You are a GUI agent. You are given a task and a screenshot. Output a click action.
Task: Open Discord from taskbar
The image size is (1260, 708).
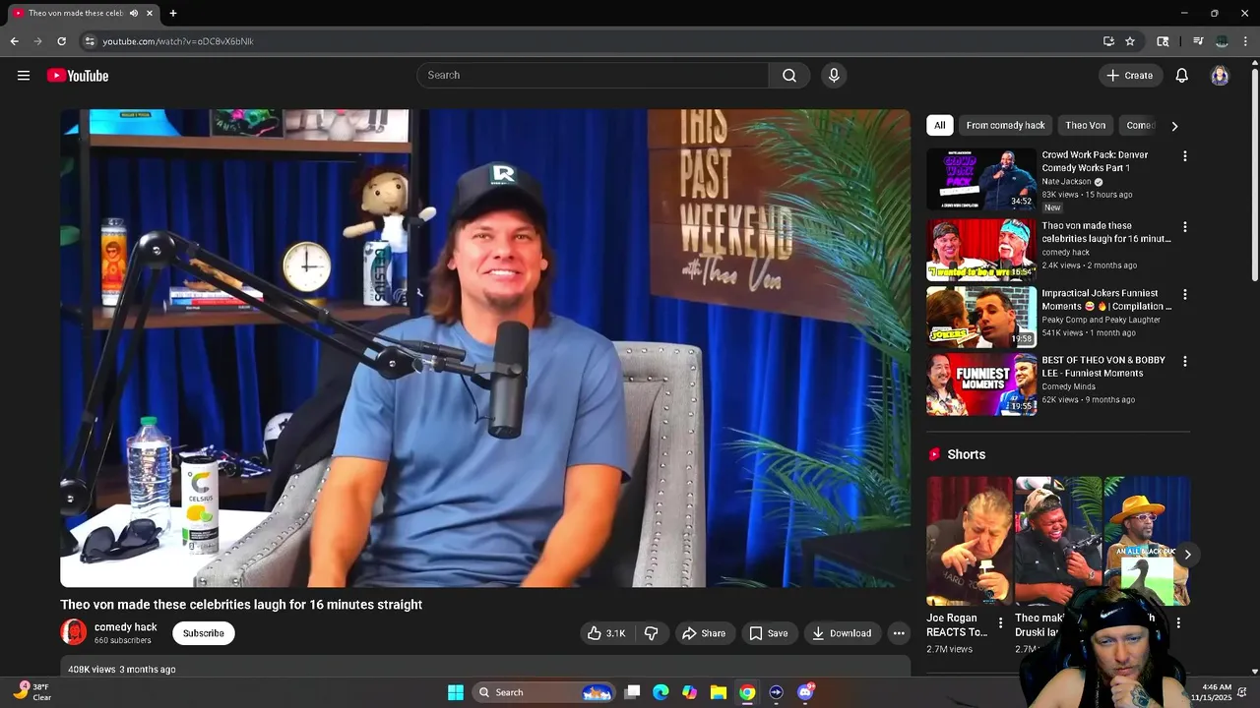805,692
